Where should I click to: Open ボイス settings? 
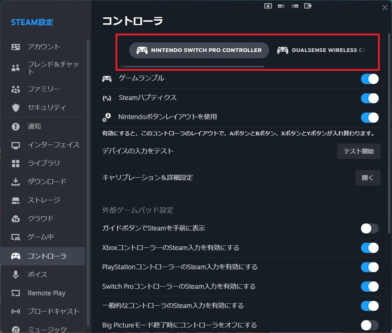point(43,274)
